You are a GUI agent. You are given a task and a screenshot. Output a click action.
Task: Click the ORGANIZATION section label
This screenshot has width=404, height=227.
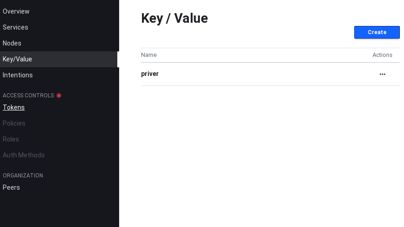pyautogui.click(x=23, y=176)
